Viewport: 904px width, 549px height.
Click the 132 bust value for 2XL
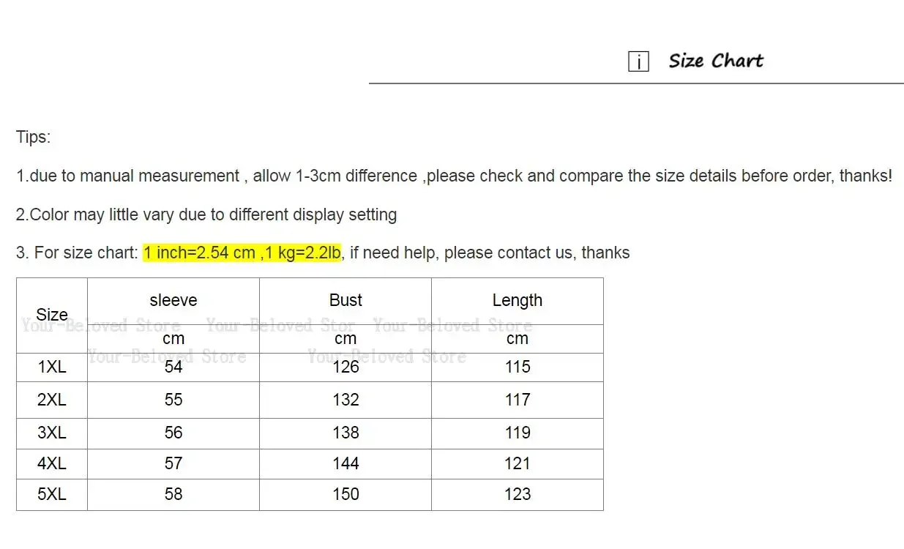point(345,400)
